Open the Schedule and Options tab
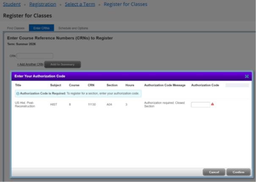The height and width of the screenshot is (182, 256). click(73, 28)
